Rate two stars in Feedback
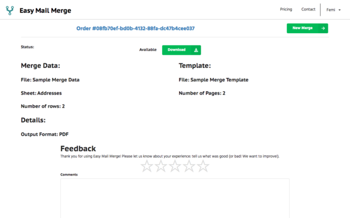350x218 pixels. [161, 166]
